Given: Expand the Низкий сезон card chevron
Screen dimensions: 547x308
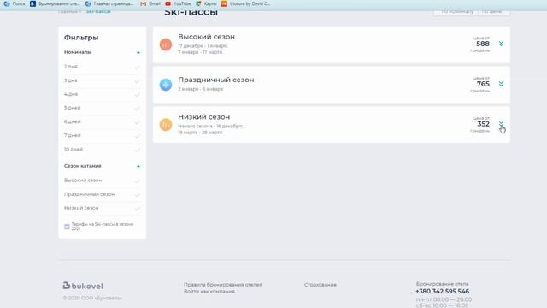Looking at the screenshot, I should pos(501,124).
